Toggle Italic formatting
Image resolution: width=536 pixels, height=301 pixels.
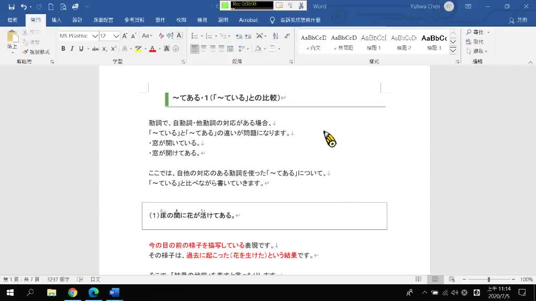click(72, 49)
